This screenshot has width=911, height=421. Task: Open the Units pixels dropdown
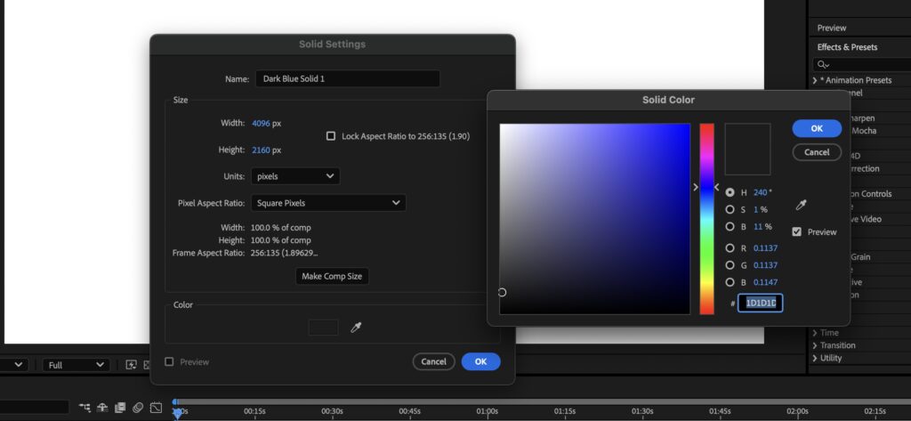(295, 176)
